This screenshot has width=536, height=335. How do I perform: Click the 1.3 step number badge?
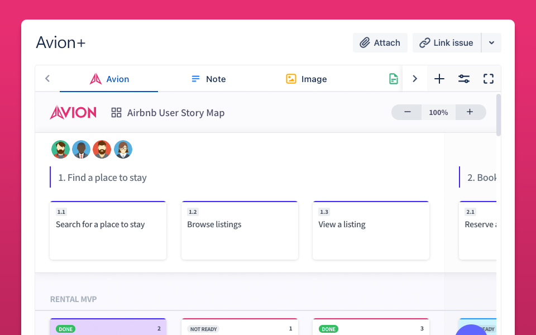(324, 212)
